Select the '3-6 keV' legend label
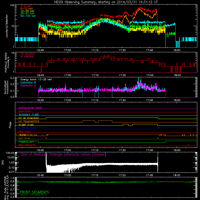Viewport: 200px width, 200px height. (26, 6)
